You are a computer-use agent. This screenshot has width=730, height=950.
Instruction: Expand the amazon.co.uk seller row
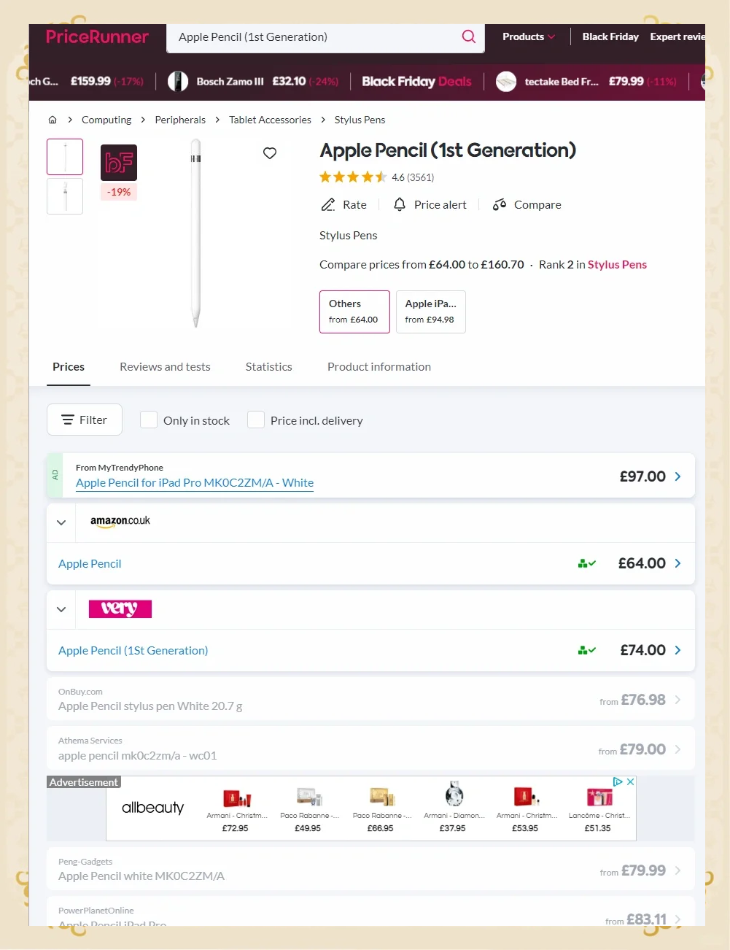61,522
